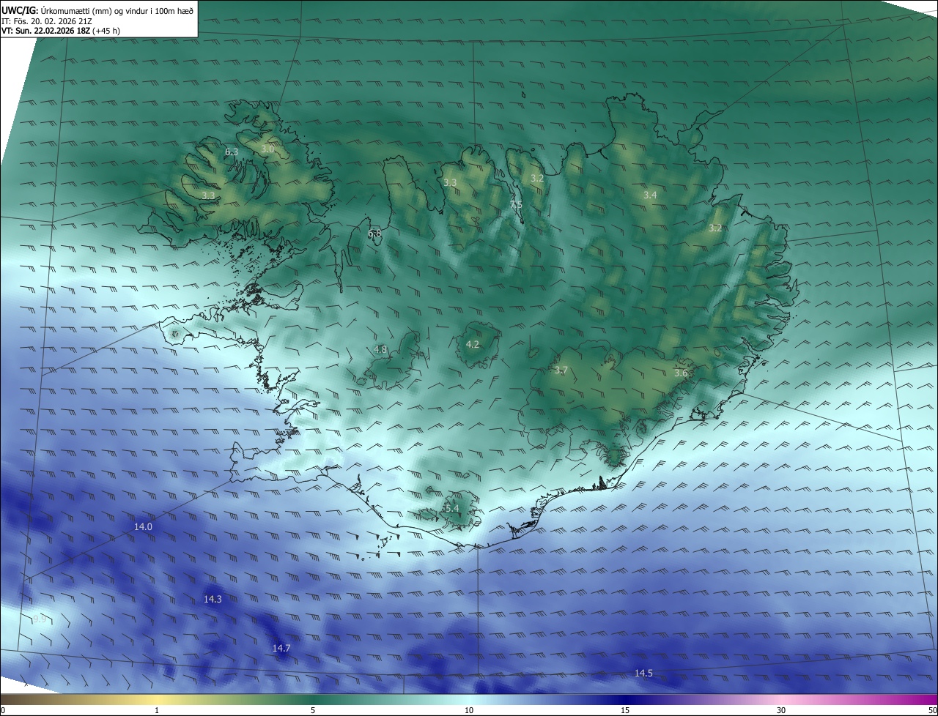Click the '1' tick on the colour scale

click(157, 710)
